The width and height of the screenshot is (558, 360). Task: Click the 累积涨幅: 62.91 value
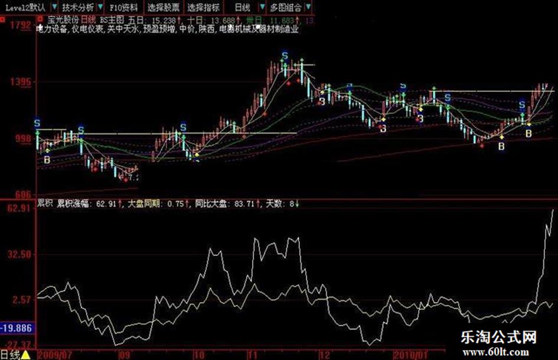tap(89, 203)
